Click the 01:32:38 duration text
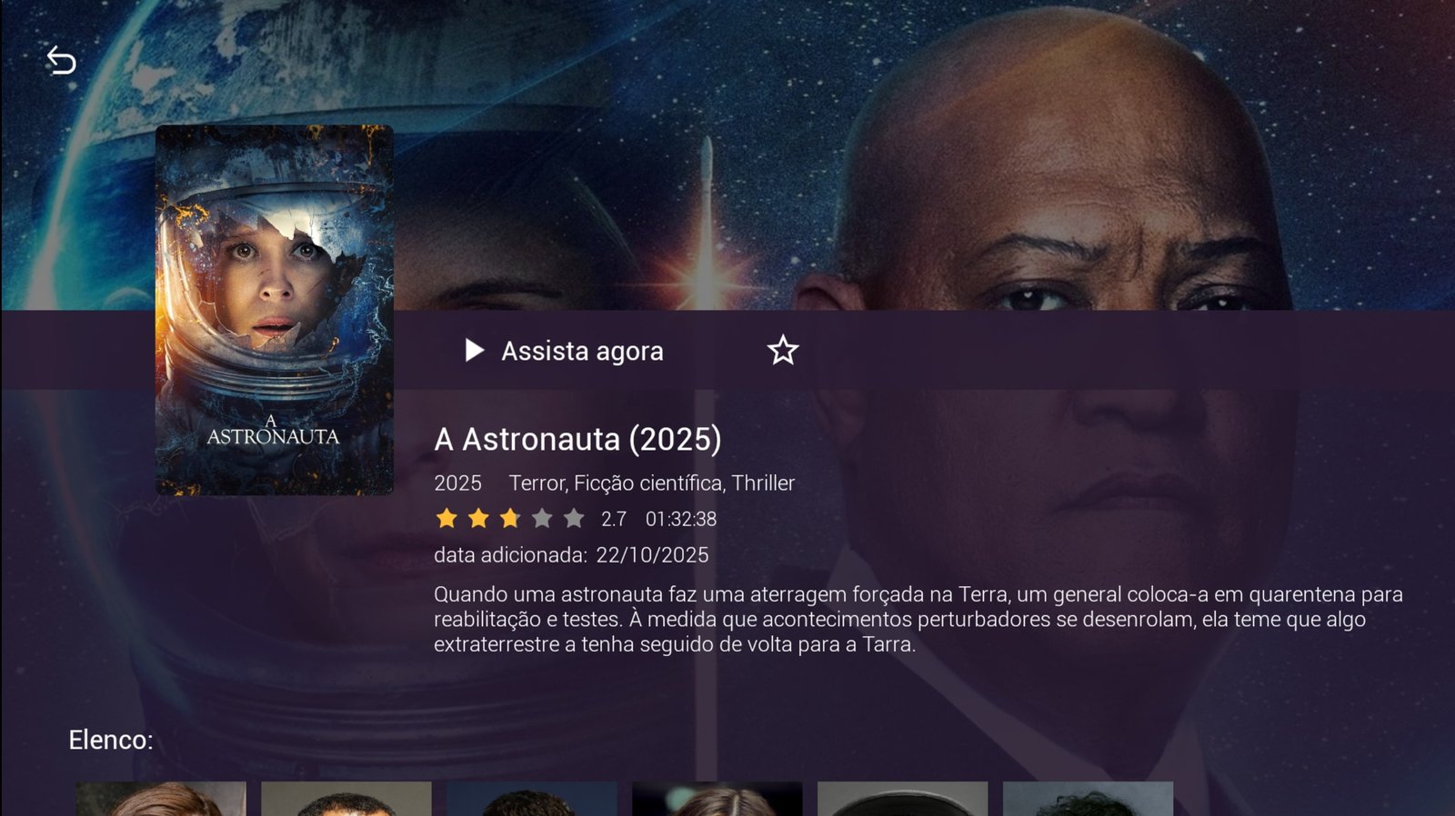This screenshot has height=816, width=1455. click(x=681, y=519)
